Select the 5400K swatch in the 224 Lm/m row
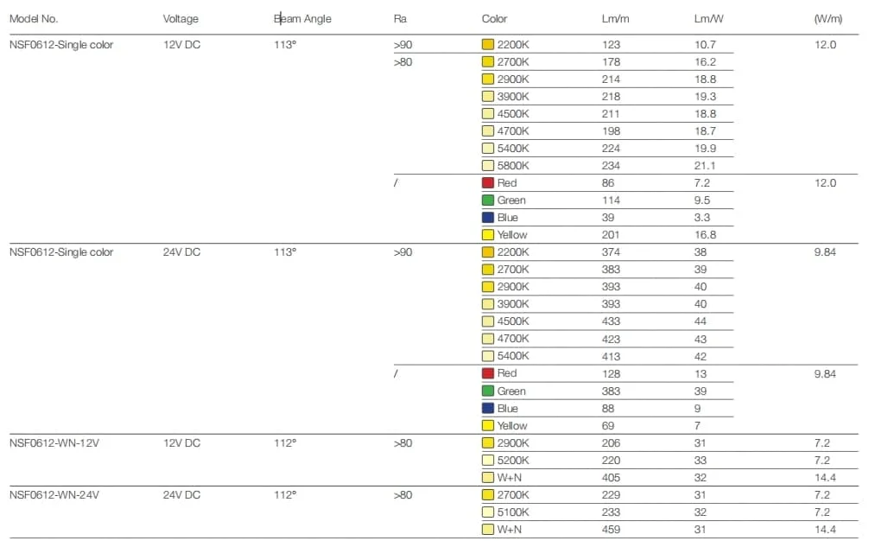Screen dimensions: 875x547 click(488, 149)
